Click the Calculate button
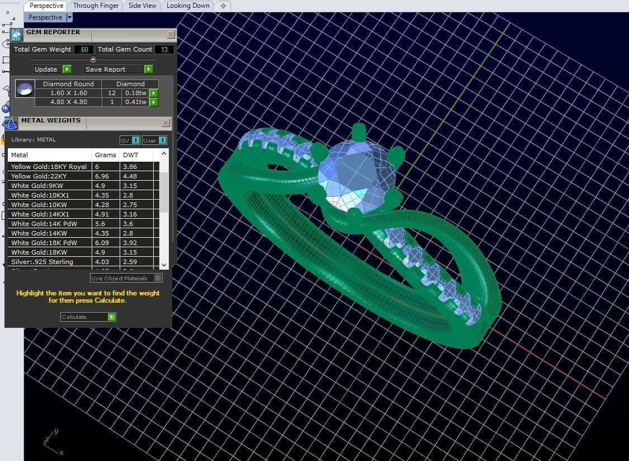629x461 pixels. [88, 317]
